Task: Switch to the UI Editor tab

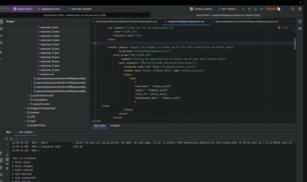Action: click(x=115, y=126)
